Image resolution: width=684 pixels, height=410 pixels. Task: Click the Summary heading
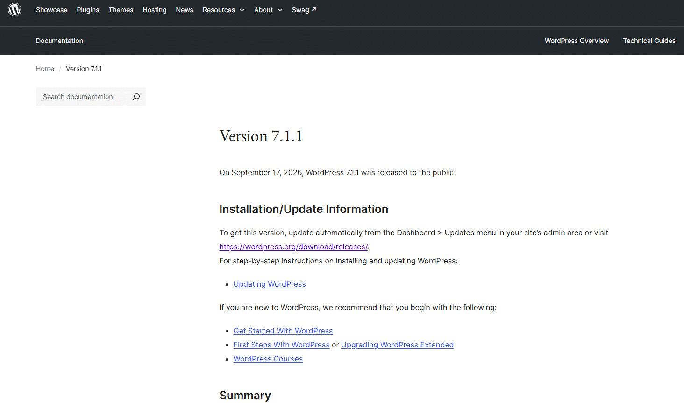pos(245,396)
